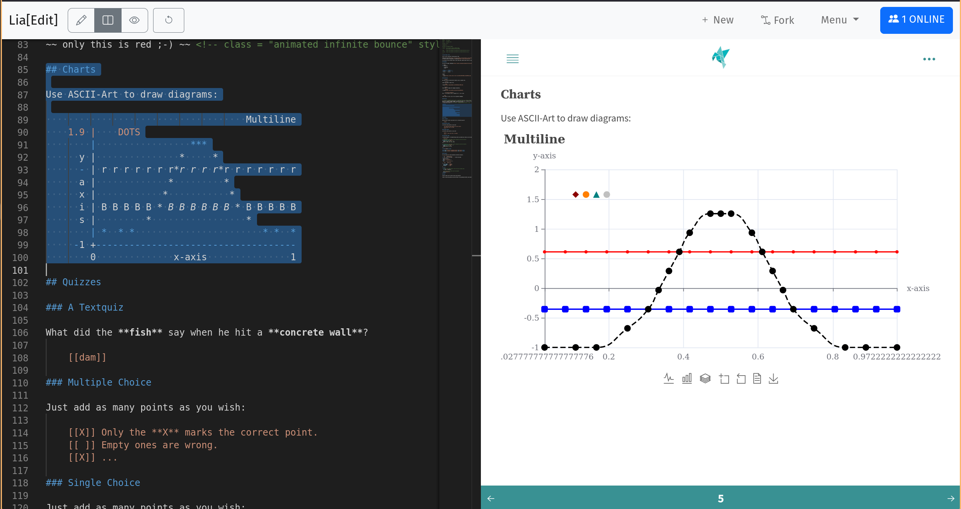The width and height of the screenshot is (961, 509).
Task: Reset chart zoom with restore icon
Action: pyautogui.click(x=741, y=379)
